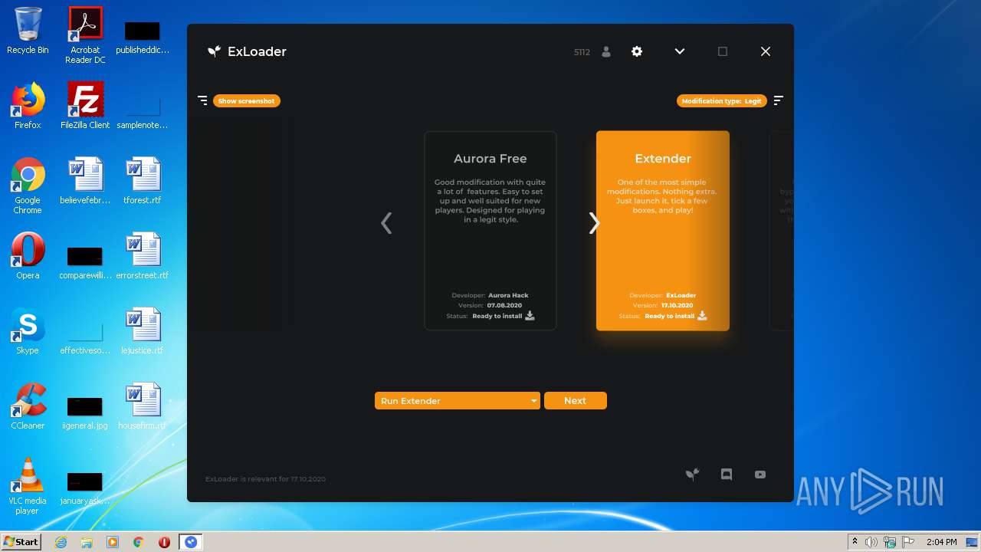This screenshot has width=981, height=552.
Task: Open Internet Explorer from the taskbar
Action: coord(61,542)
